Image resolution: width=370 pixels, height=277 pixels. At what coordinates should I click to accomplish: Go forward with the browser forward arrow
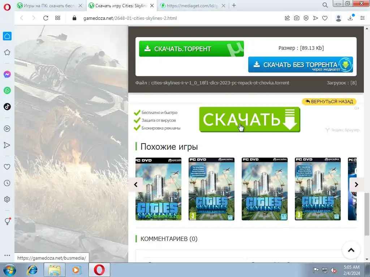coord(34,18)
